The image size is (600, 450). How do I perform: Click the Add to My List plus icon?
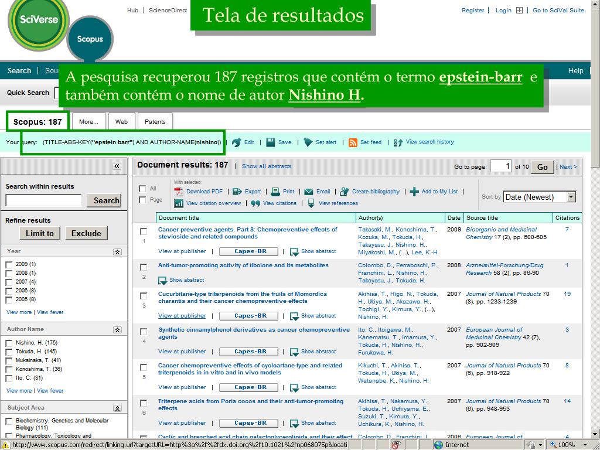coord(414,192)
